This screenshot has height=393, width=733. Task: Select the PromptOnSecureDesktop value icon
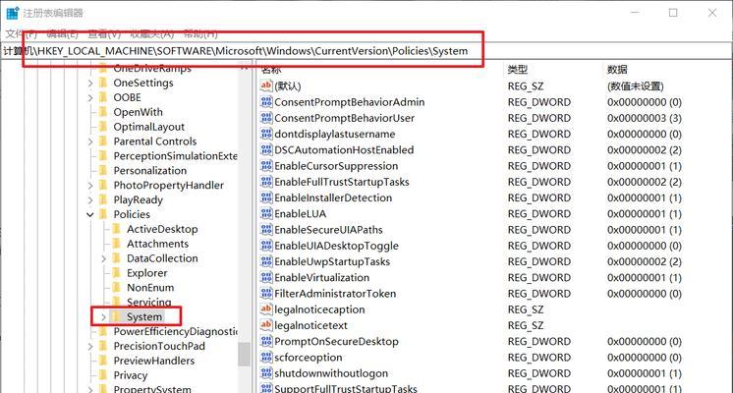266,341
